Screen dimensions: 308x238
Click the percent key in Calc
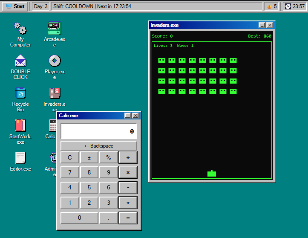109,157
